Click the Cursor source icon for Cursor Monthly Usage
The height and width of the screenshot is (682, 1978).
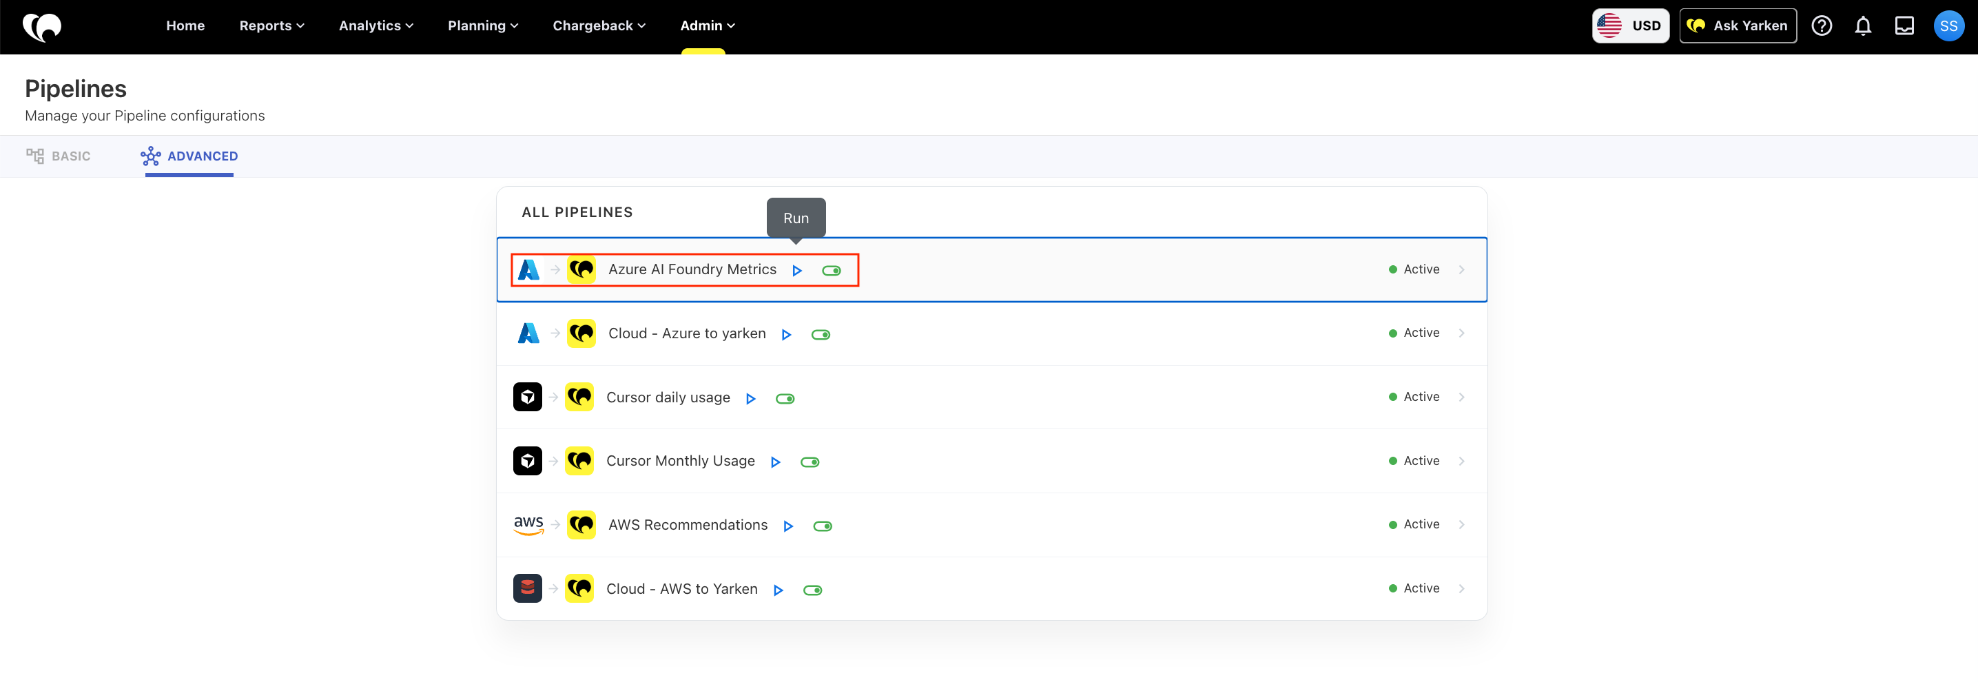coord(528,461)
